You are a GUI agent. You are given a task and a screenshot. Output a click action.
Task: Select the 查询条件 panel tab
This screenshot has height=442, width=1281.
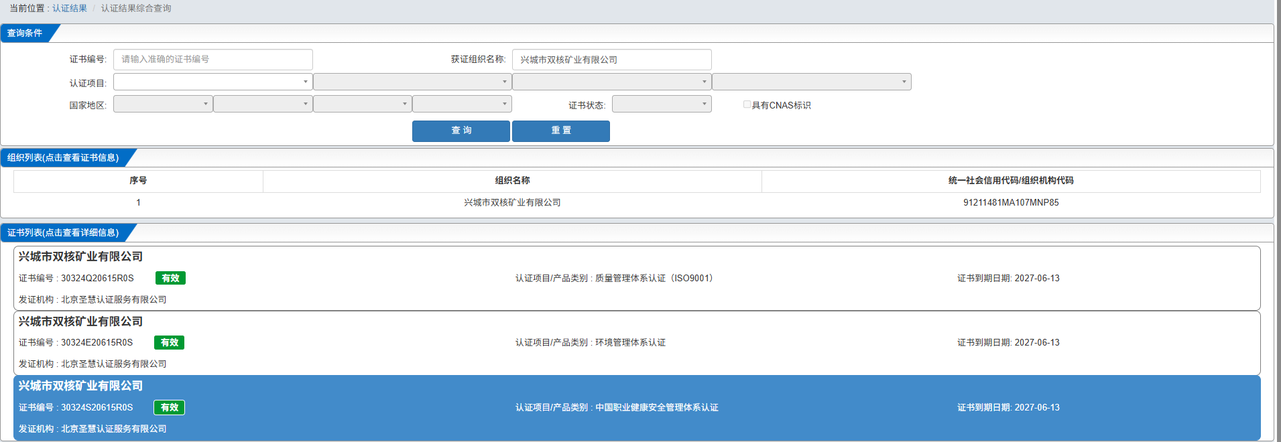[x=25, y=33]
